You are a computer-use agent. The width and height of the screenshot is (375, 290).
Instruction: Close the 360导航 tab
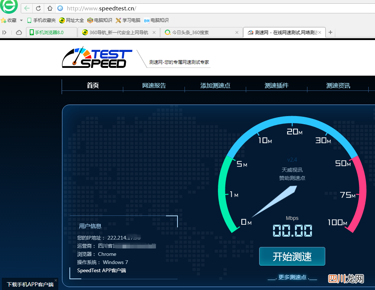click(154, 33)
